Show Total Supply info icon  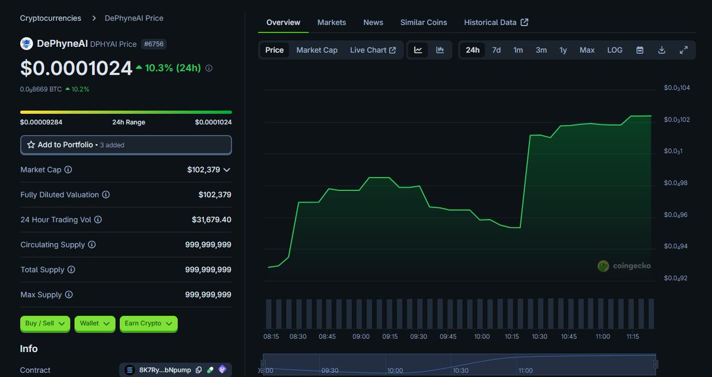[x=71, y=269]
